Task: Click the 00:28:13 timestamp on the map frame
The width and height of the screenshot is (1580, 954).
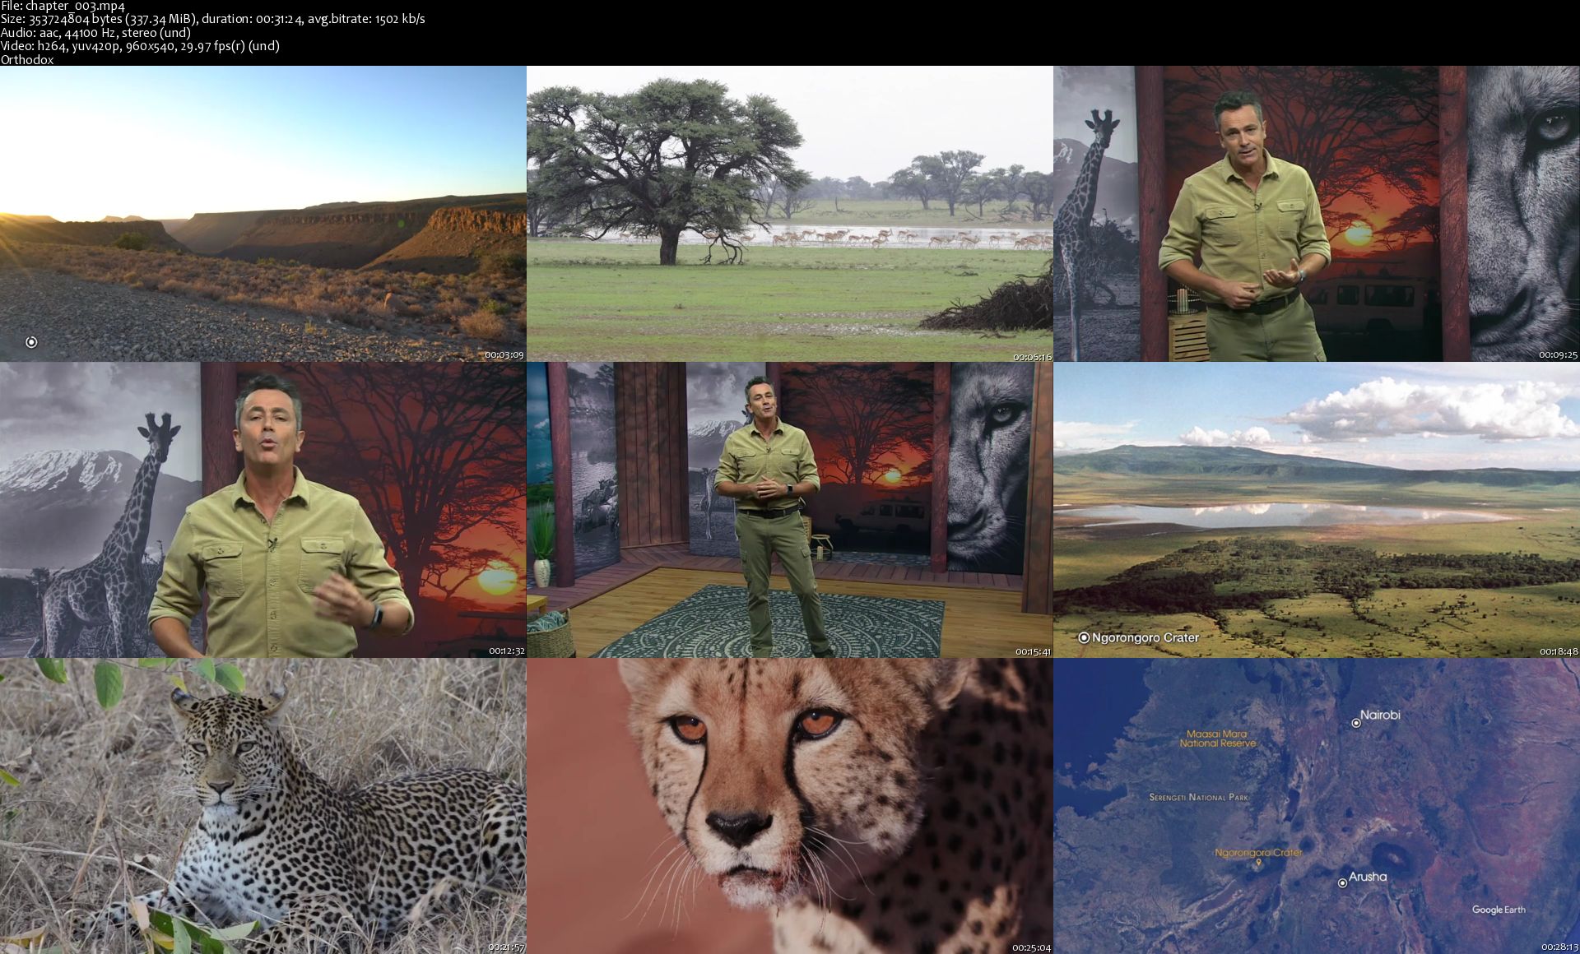Action: click(1558, 947)
